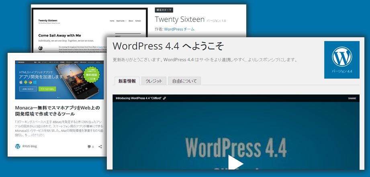The height and width of the screenshot is (177, 370).
Task: Click the author avatar in theme preview
Action: 40,48
